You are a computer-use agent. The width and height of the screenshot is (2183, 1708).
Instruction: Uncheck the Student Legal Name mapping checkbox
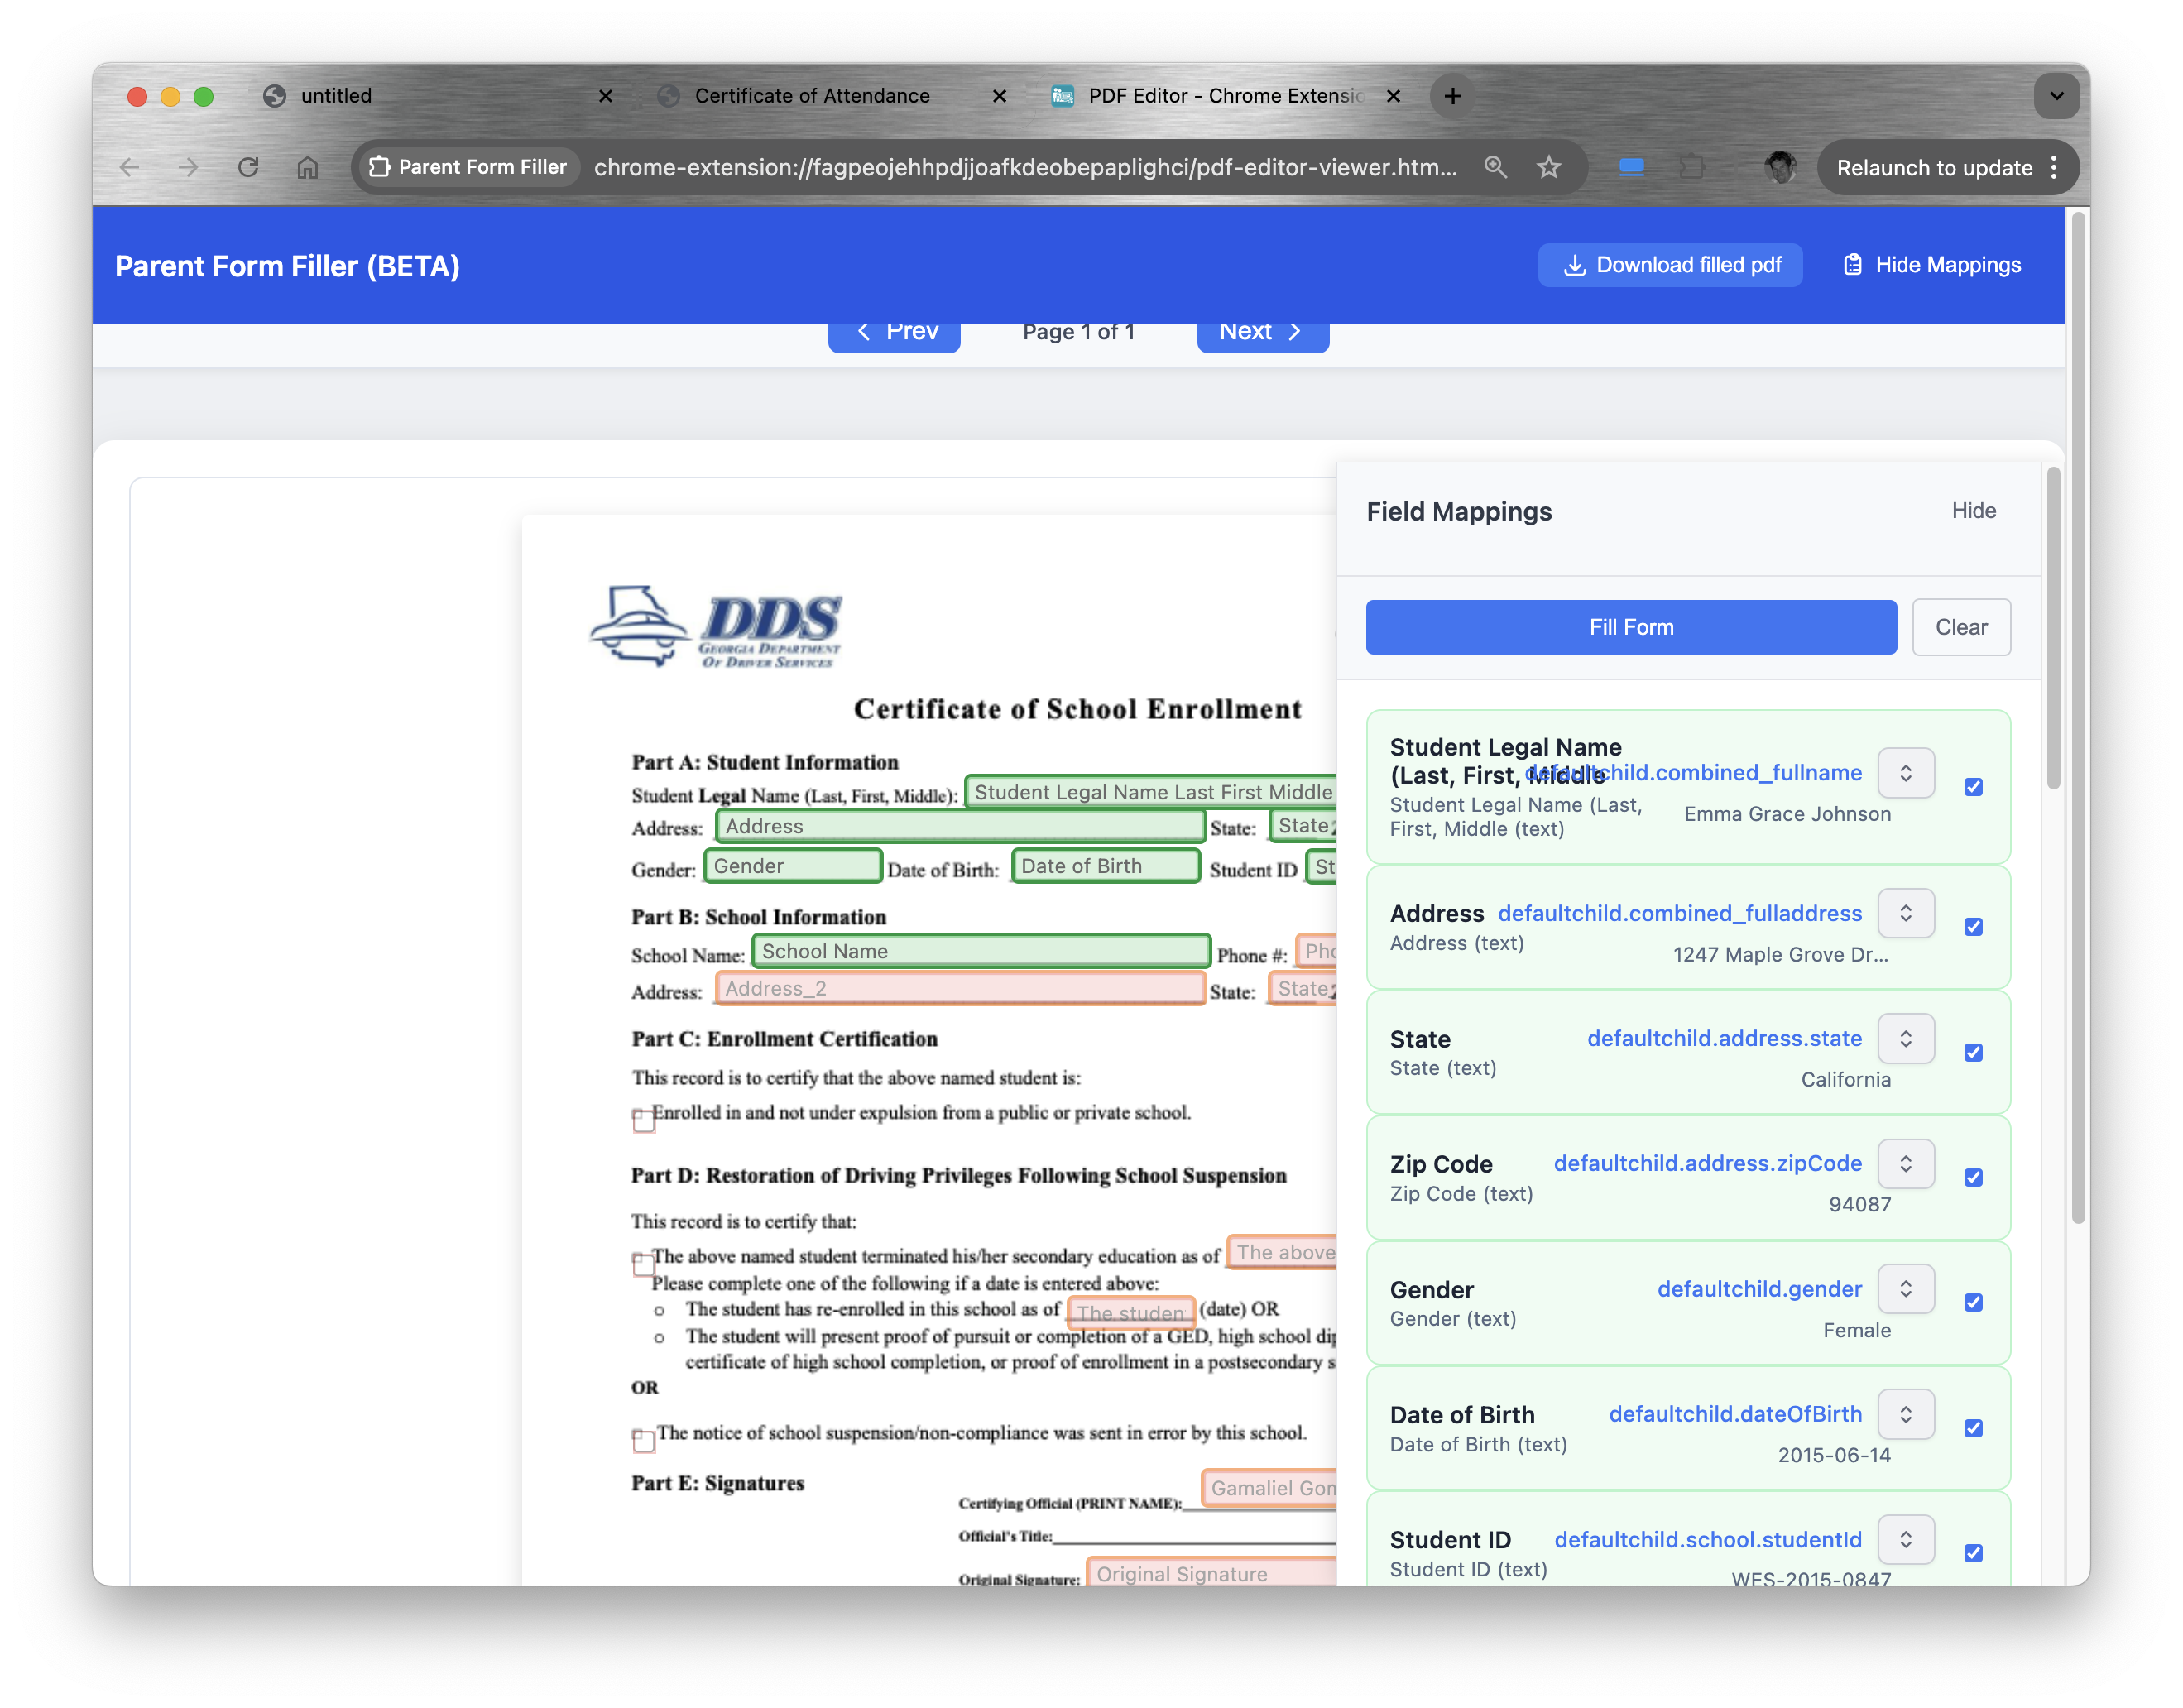(x=1975, y=787)
